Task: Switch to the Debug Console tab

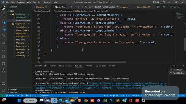Action: point(65,66)
